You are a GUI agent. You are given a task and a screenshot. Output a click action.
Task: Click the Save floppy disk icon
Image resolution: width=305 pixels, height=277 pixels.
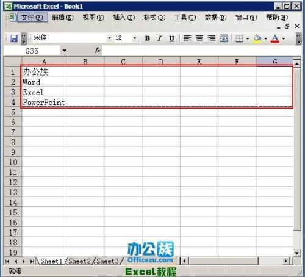tap(13, 38)
